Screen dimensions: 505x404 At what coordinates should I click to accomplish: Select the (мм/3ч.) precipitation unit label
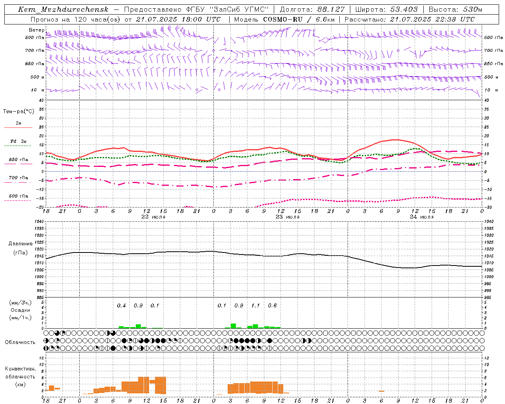click(x=20, y=303)
